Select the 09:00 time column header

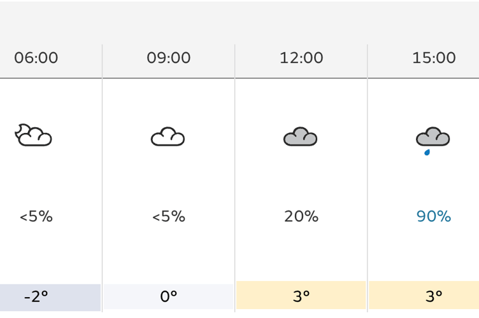(x=169, y=58)
